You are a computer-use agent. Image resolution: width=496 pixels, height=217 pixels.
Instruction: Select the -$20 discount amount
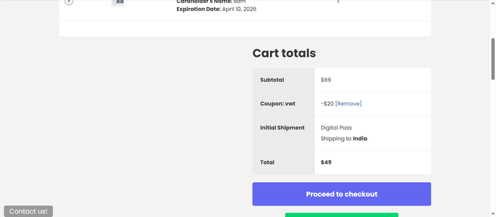pos(327,104)
